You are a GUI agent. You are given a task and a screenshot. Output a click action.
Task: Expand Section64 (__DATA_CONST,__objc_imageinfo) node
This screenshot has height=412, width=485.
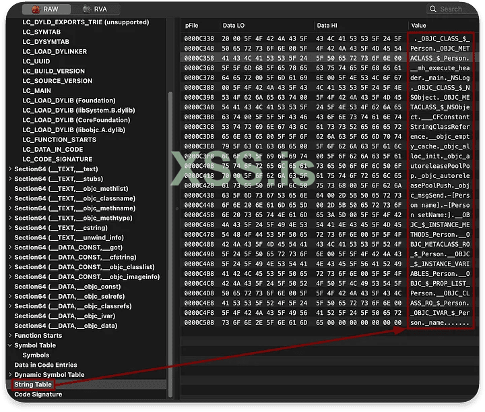[10, 276]
